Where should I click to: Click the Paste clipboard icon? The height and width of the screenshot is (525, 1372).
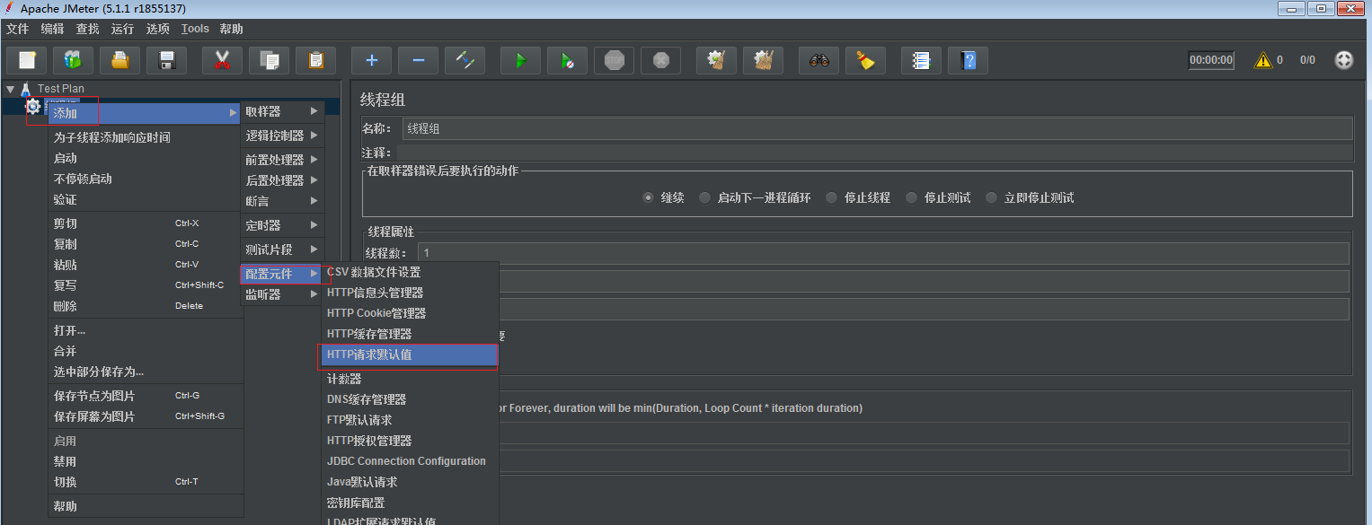pyautogui.click(x=316, y=61)
